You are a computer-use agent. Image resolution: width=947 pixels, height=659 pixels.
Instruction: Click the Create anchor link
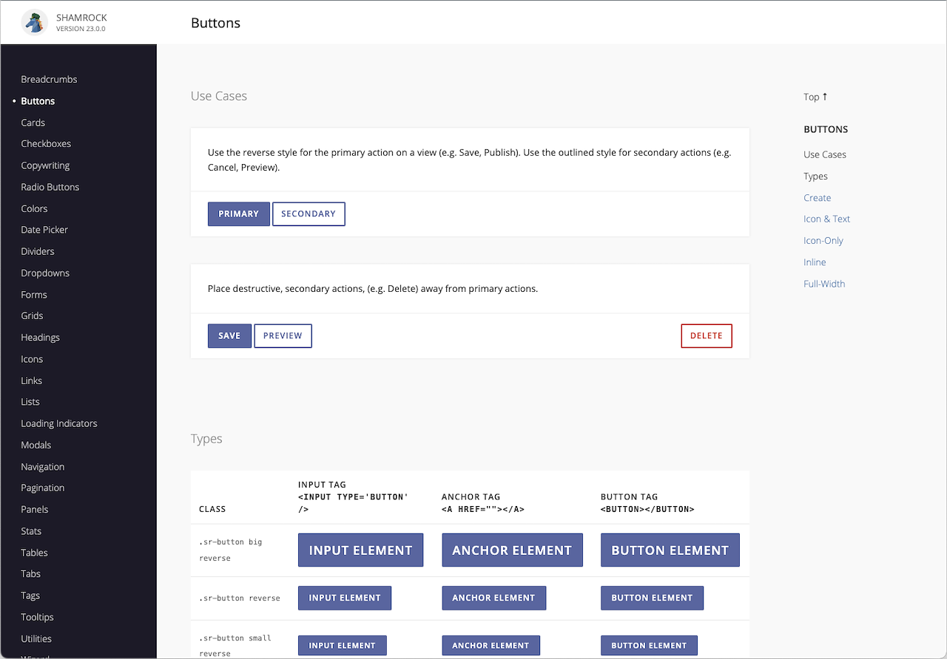817,198
